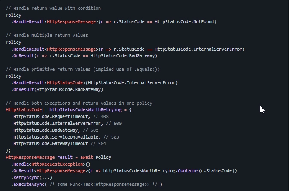
Task: Click the "Handle return value with condition" comment
Action: [x=53, y=8]
